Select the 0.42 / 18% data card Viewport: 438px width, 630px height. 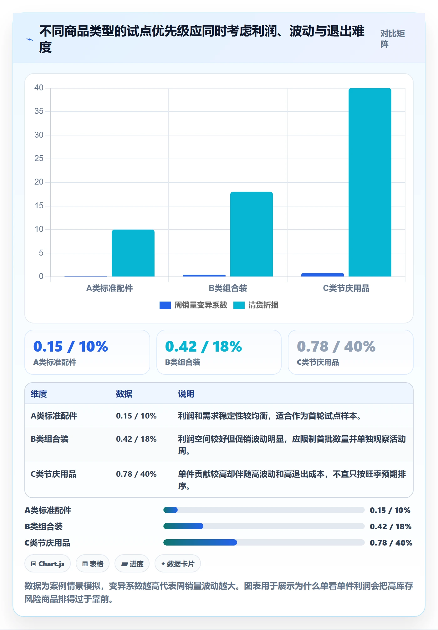(219, 352)
